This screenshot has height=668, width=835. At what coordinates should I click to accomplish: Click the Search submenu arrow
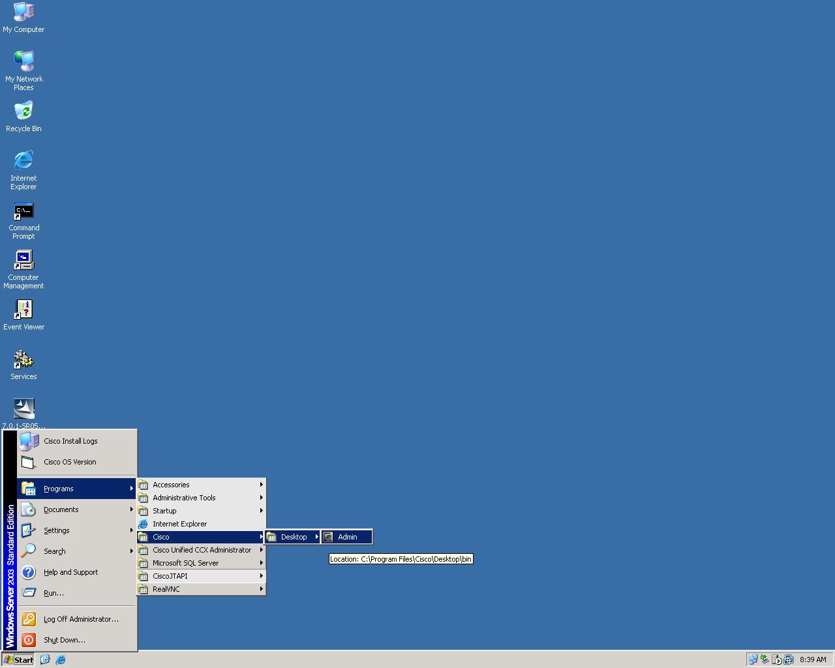tap(131, 551)
